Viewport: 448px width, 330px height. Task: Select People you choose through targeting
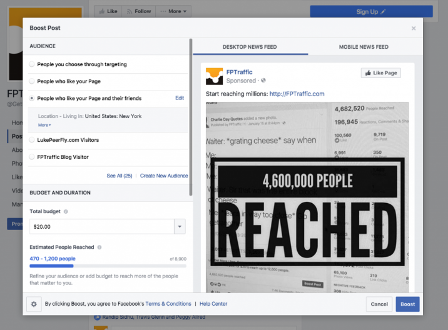click(32, 64)
